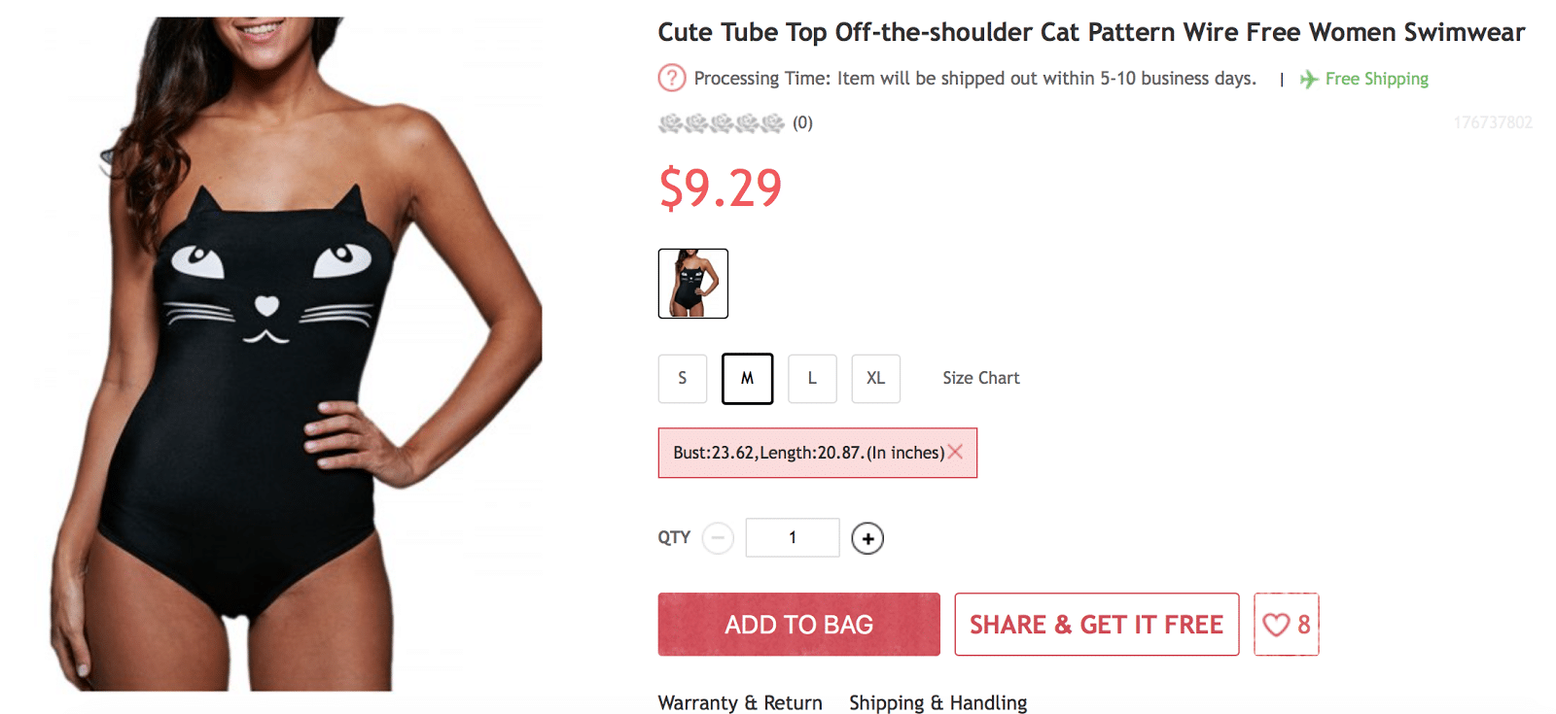Screen dimensions: 1556x714
Task: Click the quantity input field
Action: (x=792, y=537)
